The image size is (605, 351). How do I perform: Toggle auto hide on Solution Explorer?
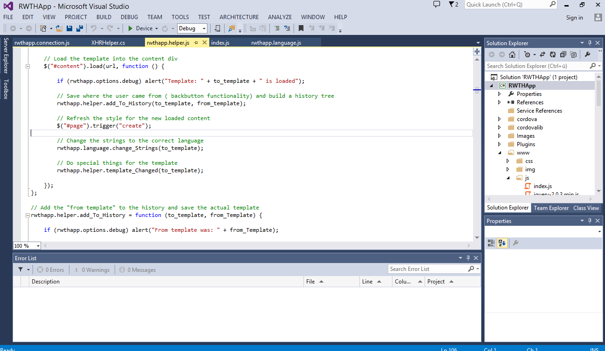[x=590, y=43]
